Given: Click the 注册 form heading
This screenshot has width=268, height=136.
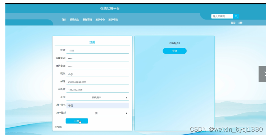Looking at the screenshot, I should [92, 42].
